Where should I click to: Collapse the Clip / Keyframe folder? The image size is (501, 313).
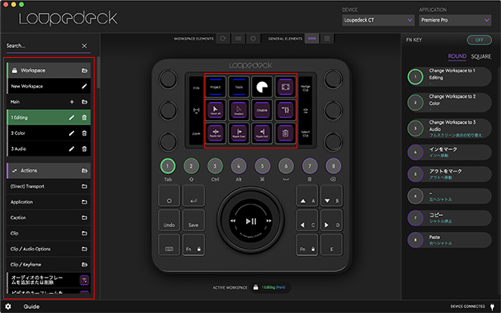[49, 265]
